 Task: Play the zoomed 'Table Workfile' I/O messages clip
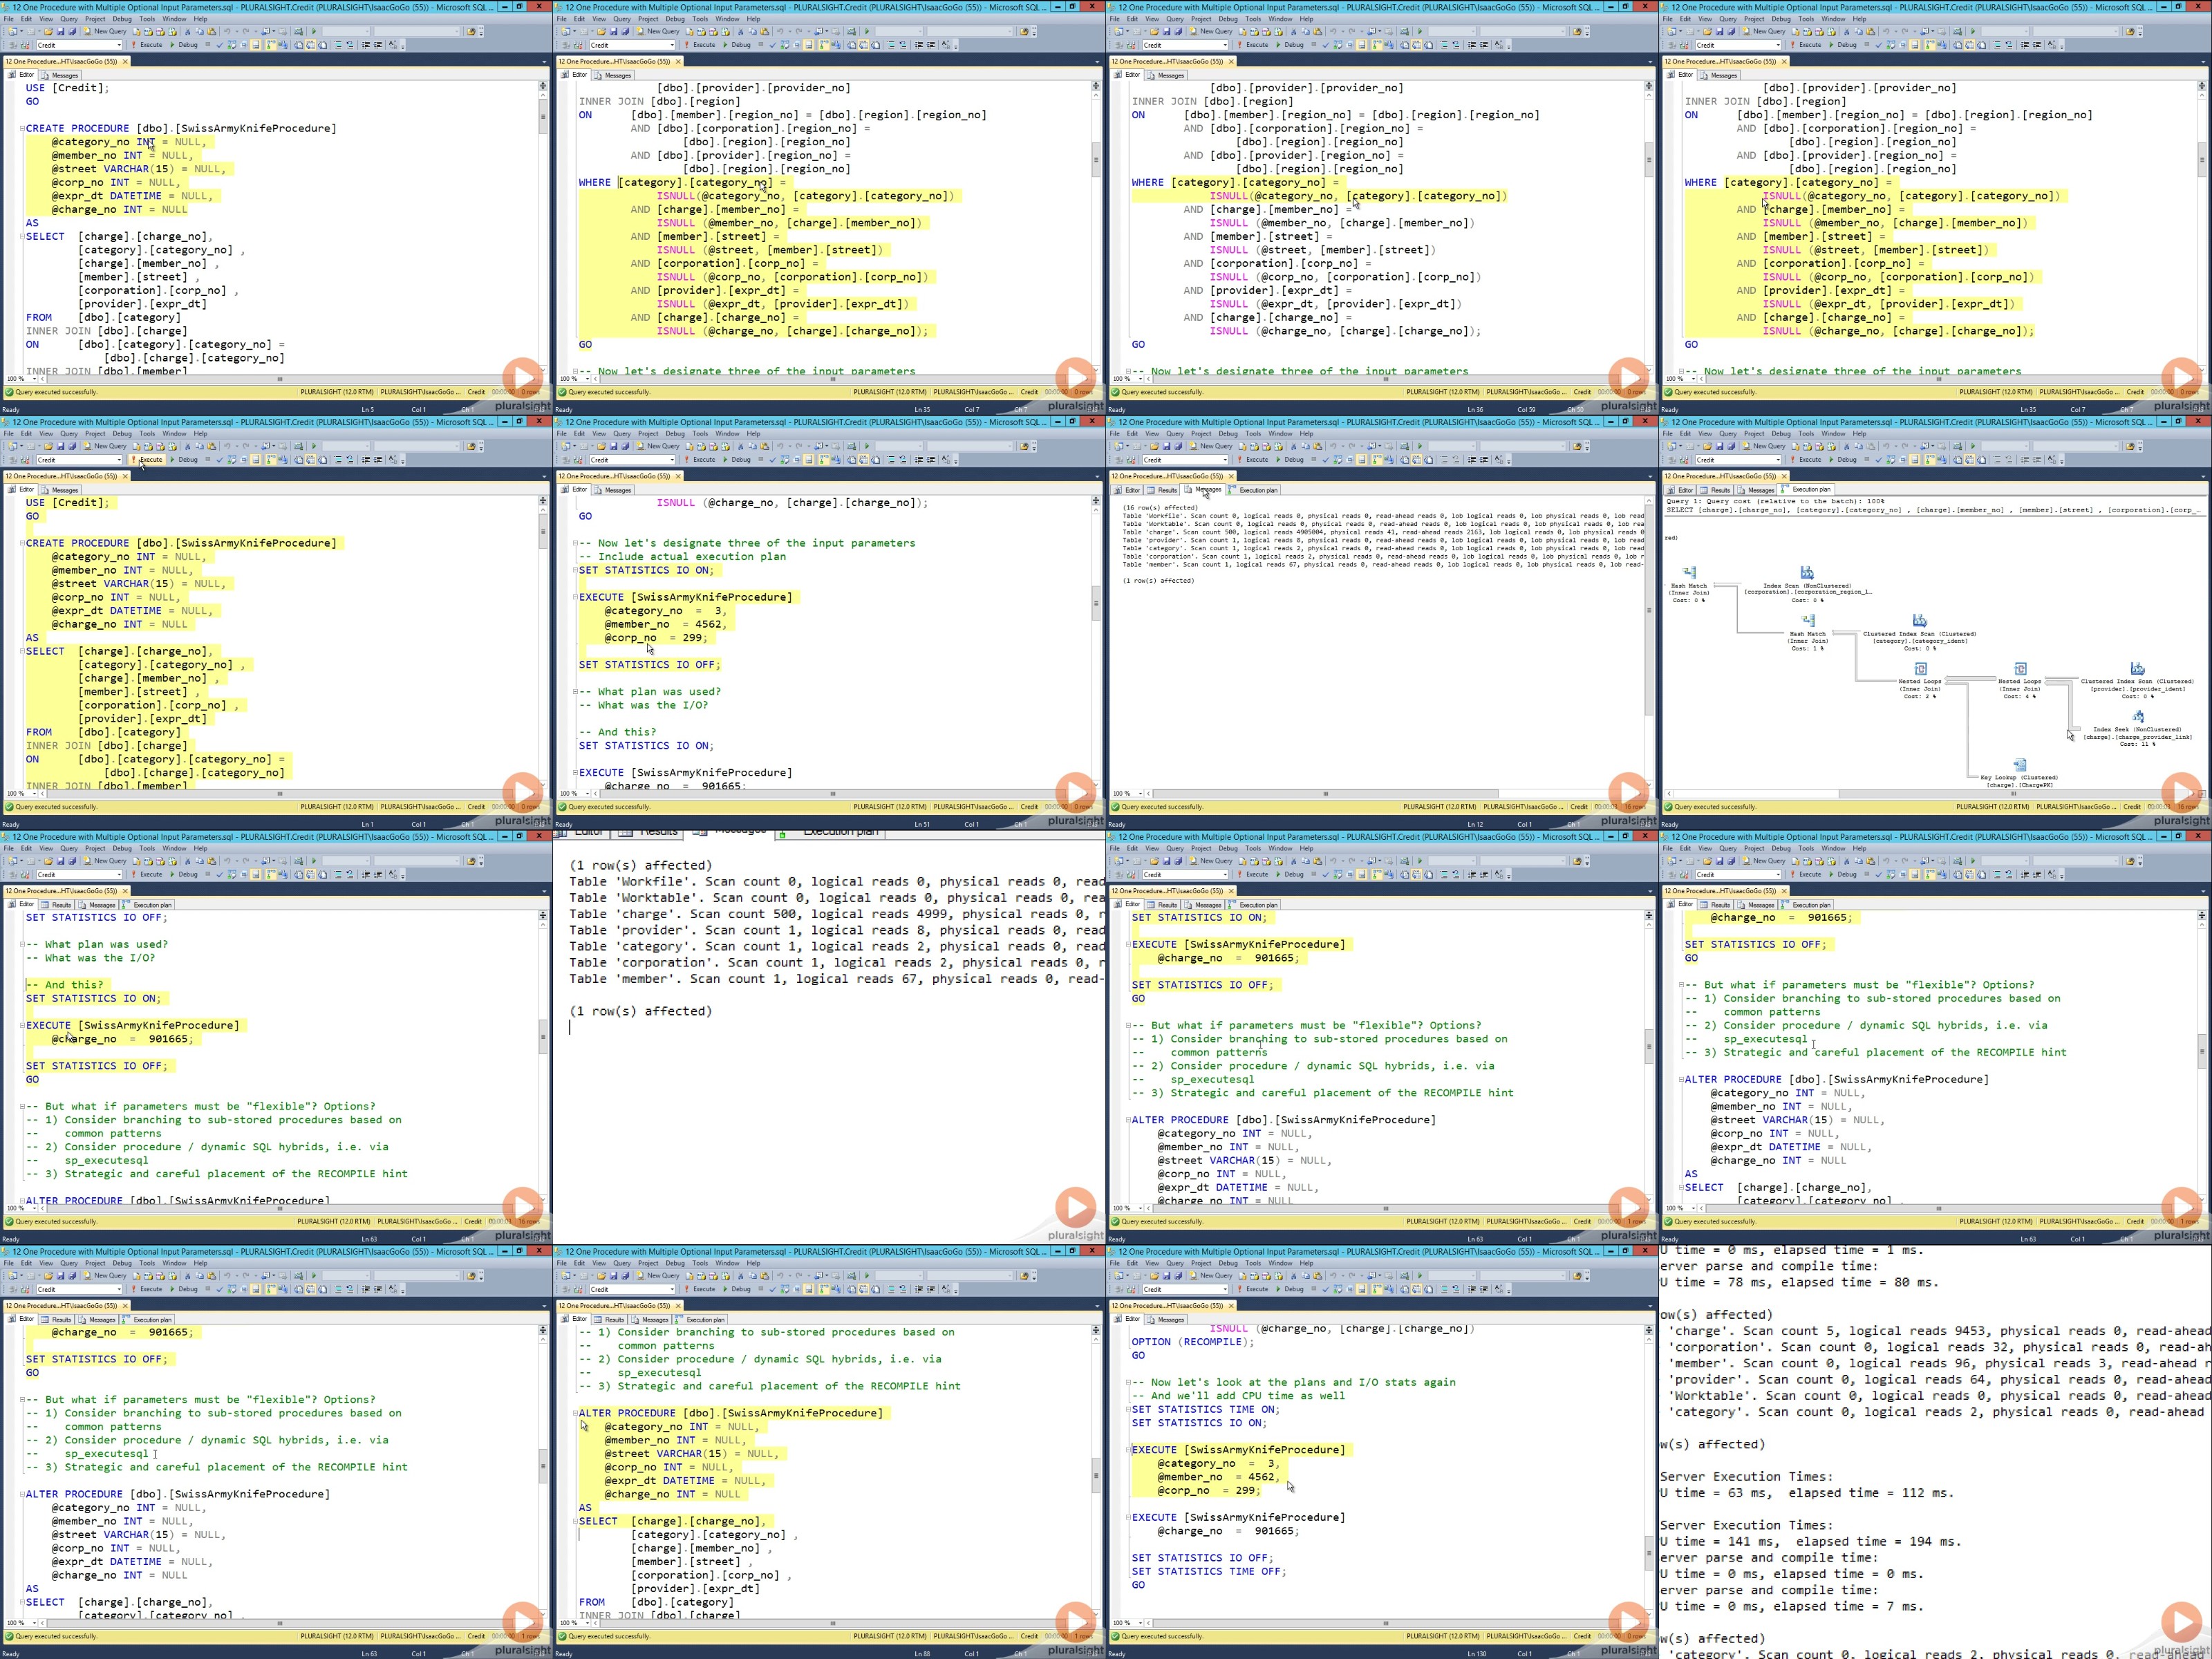point(1075,1207)
